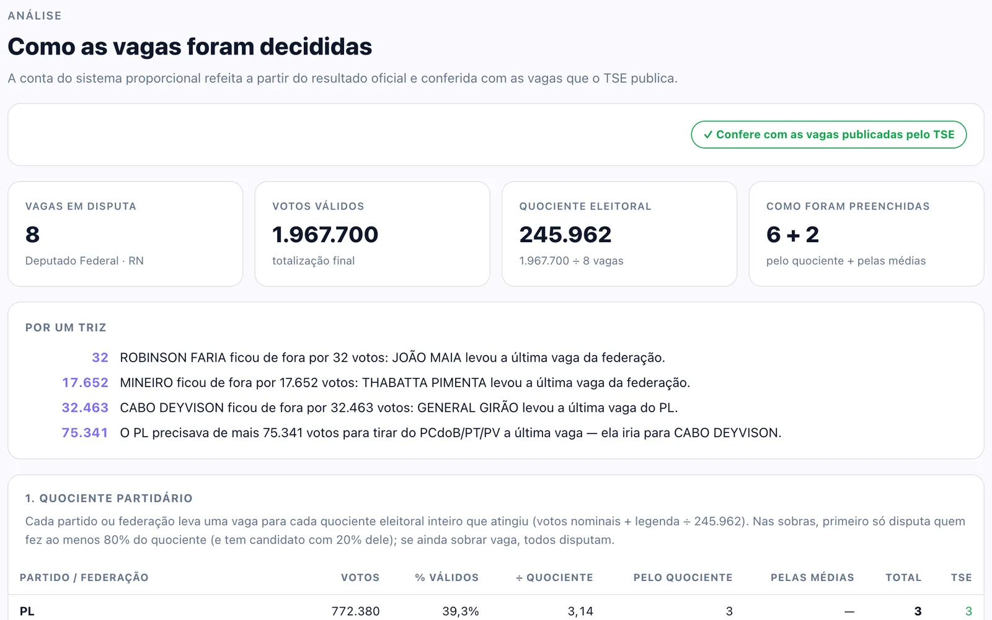The height and width of the screenshot is (620, 992).
Task: Click the 'Confere com as vagas publicadas pelo TSE' badge
Action: (x=828, y=134)
